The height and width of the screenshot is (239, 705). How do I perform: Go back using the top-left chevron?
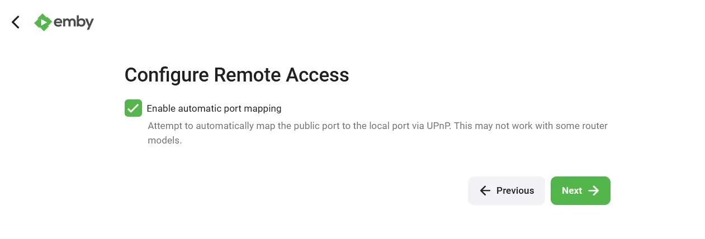(16, 22)
